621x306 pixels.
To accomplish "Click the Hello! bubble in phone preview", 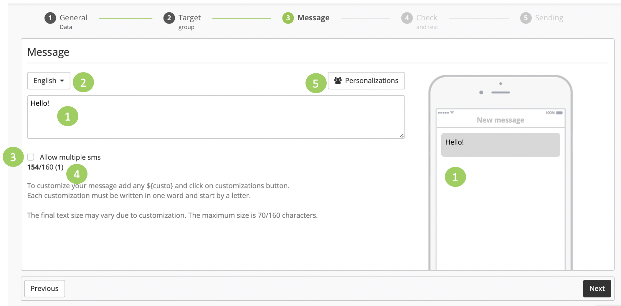I will tap(500, 145).
